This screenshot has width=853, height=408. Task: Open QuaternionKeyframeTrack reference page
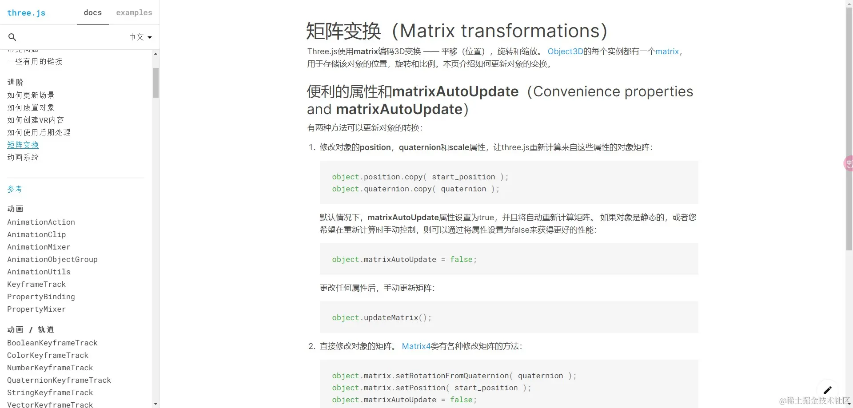coord(59,380)
